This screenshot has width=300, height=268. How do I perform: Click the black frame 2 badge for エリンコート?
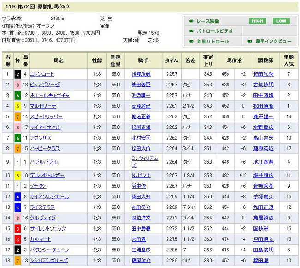17,74
